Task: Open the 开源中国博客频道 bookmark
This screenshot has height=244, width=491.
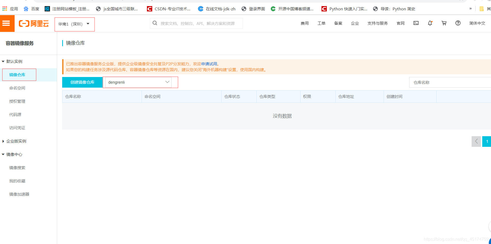Action: [x=292, y=9]
